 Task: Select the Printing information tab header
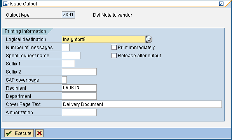click(25, 31)
